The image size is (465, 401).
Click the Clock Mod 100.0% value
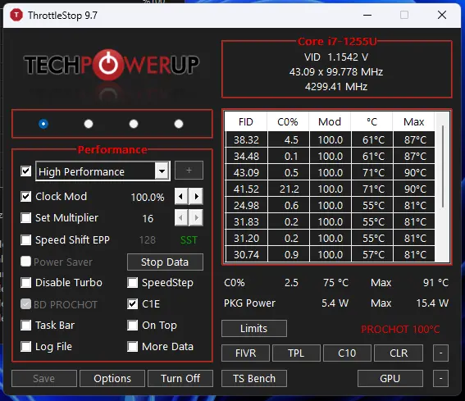(148, 198)
